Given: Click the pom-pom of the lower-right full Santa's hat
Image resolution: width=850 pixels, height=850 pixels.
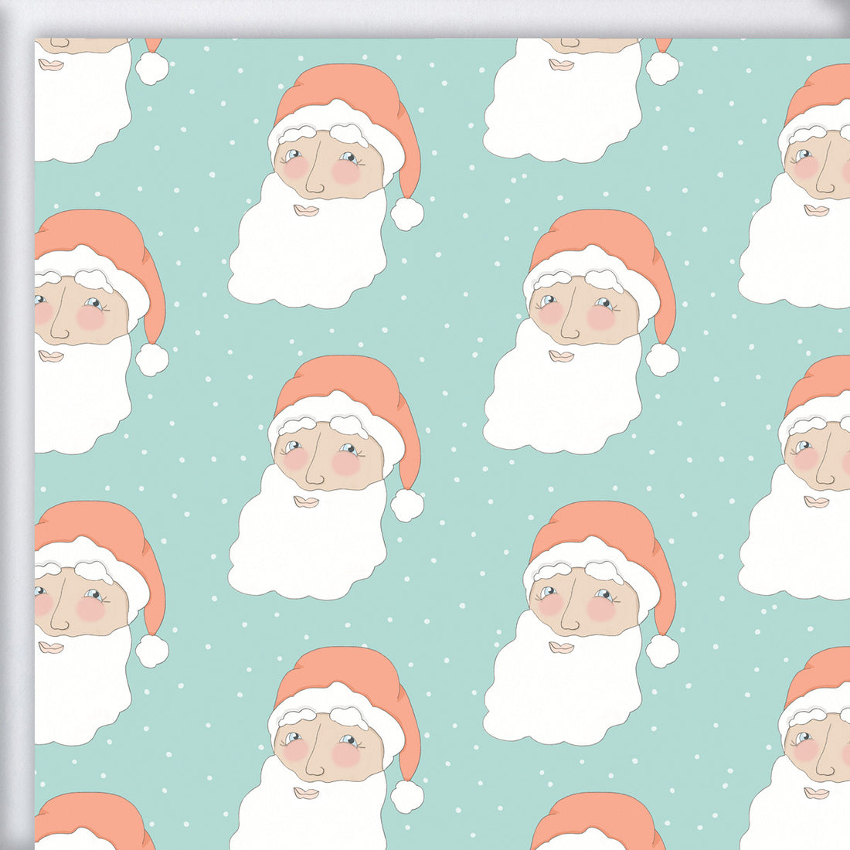Looking at the screenshot, I should click(x=662, y=651).
